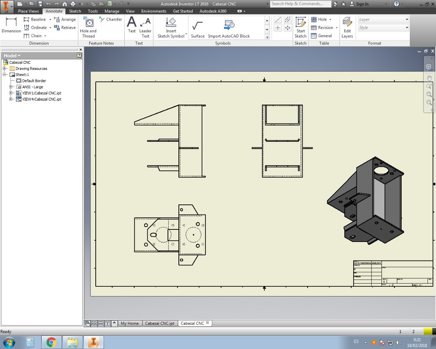This screenshot has width=436, height=349.
Task: Click the straight centerline tool icon
Action: [x=278, y=19]
